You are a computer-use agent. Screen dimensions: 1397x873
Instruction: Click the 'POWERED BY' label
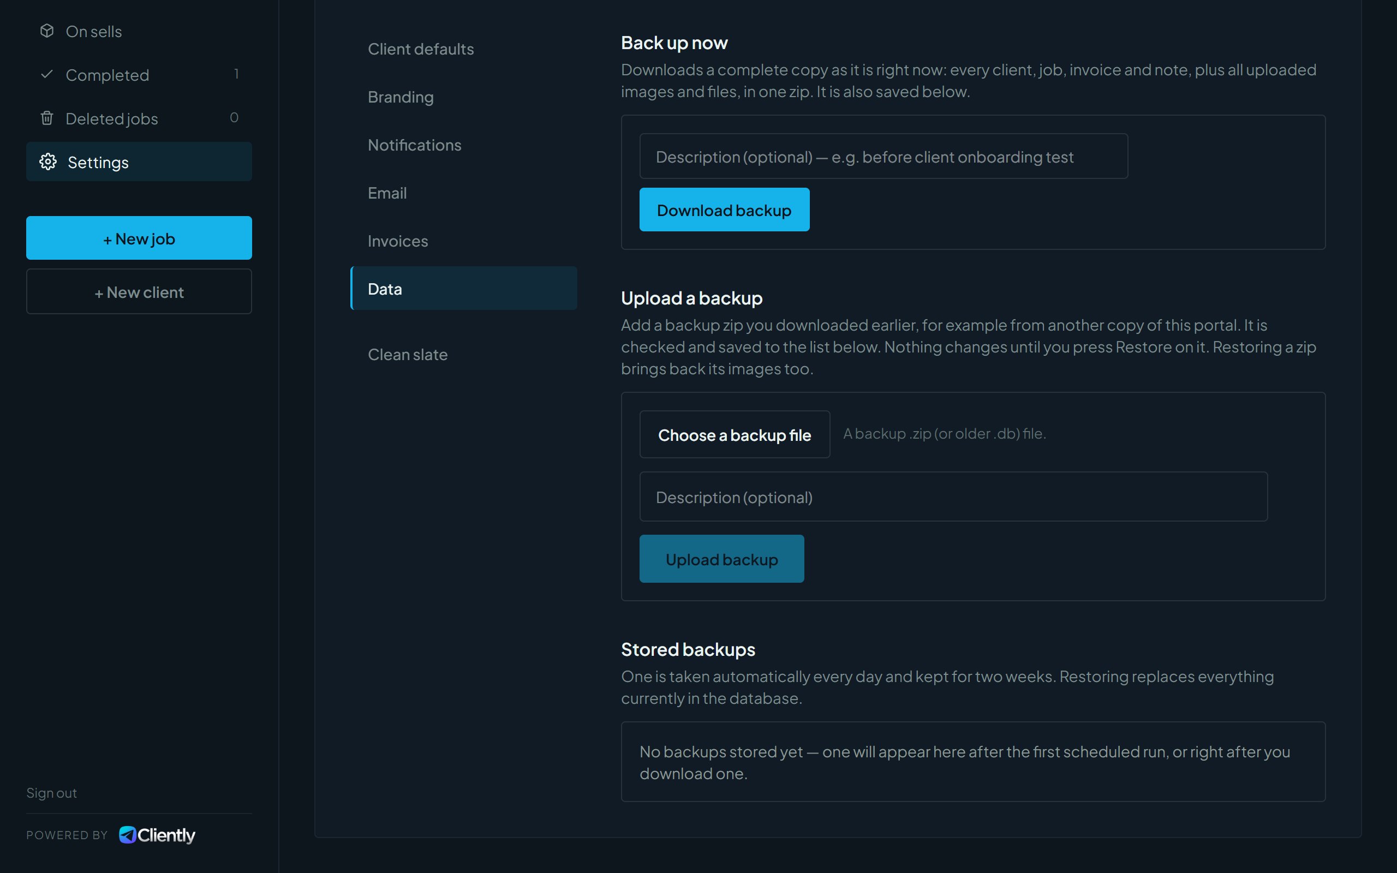[67, 835]
